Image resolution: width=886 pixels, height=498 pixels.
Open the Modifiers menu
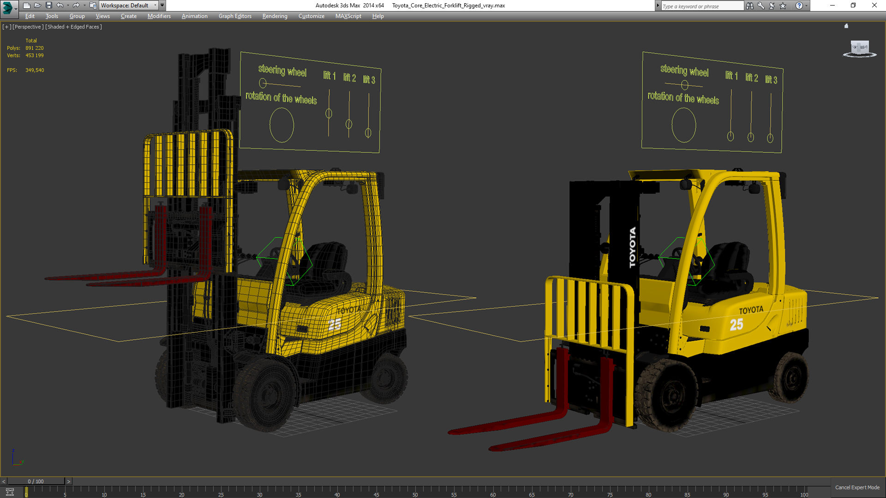point(159,16)
